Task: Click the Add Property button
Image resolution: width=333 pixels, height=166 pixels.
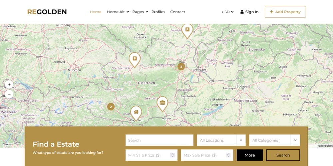Action: click(285, 12)
